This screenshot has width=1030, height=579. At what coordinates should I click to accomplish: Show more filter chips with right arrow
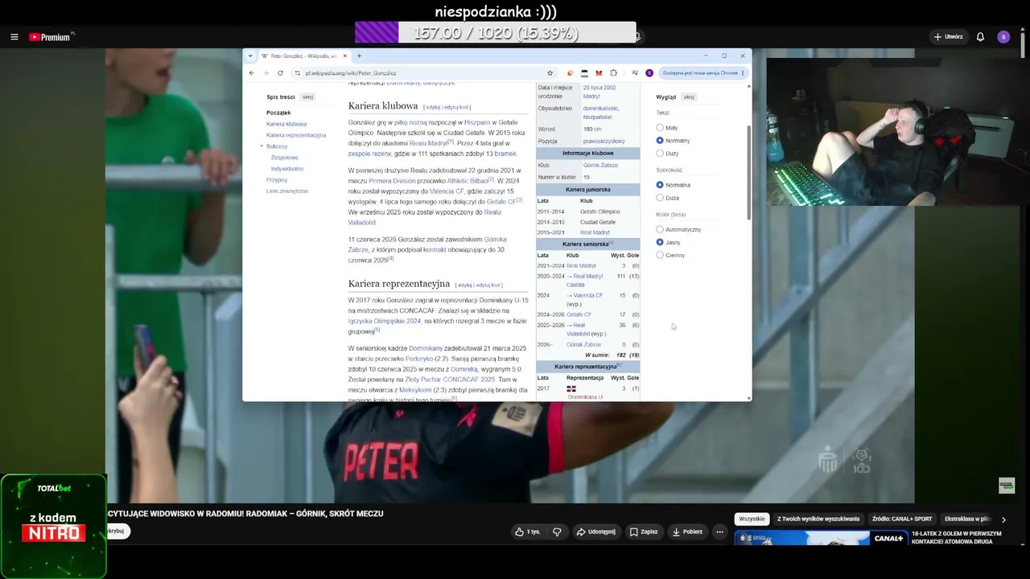click(1003, 519)
